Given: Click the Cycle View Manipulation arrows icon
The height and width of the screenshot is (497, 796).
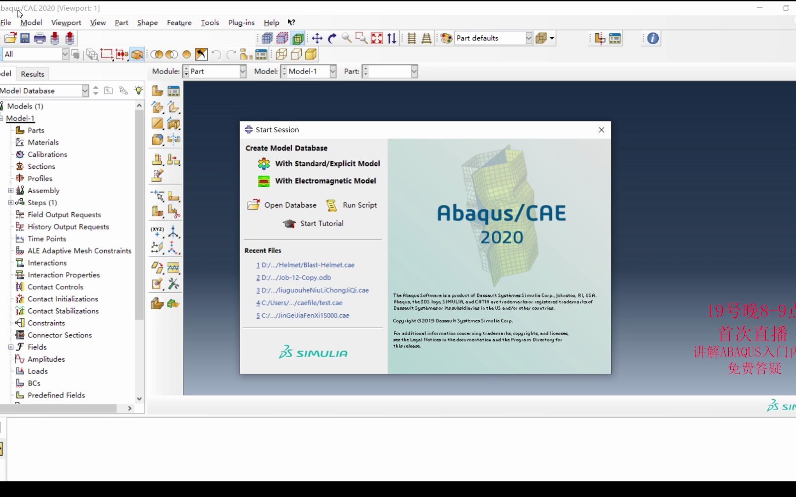Looking at the screenshot, I should [x=392, y=38].
